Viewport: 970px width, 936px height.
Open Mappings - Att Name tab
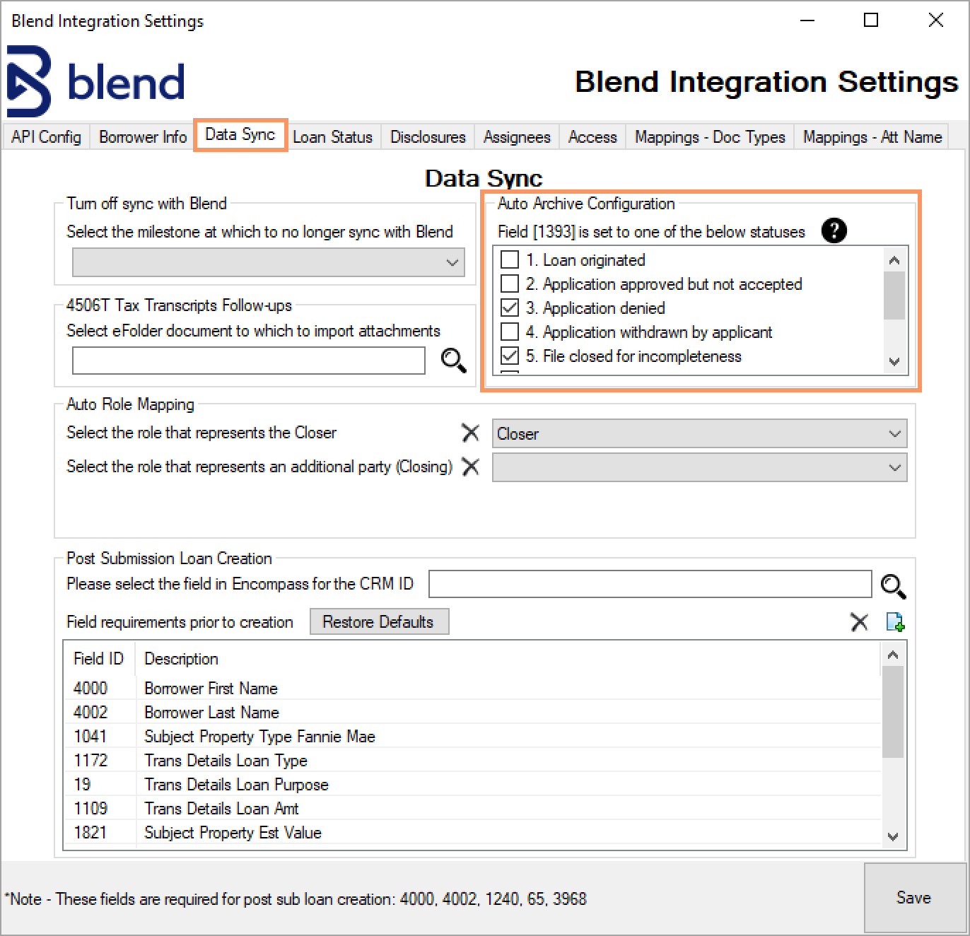click(872, 136)
